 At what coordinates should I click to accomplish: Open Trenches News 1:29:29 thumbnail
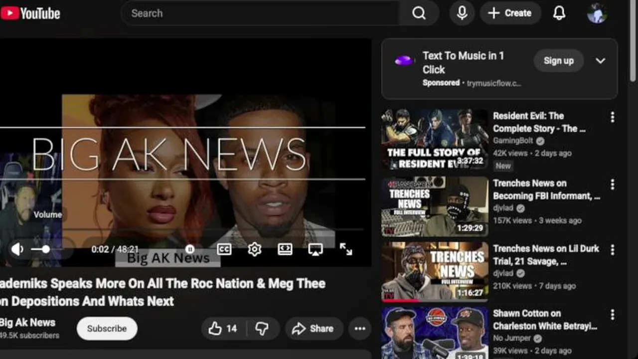pos(435,206)
